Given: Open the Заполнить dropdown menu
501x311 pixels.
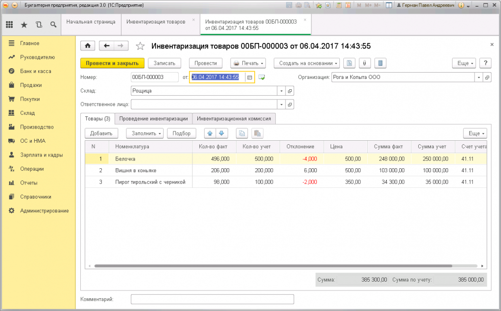Looking at the screenshot, I should pyautogui.click(x=144, y=133).
